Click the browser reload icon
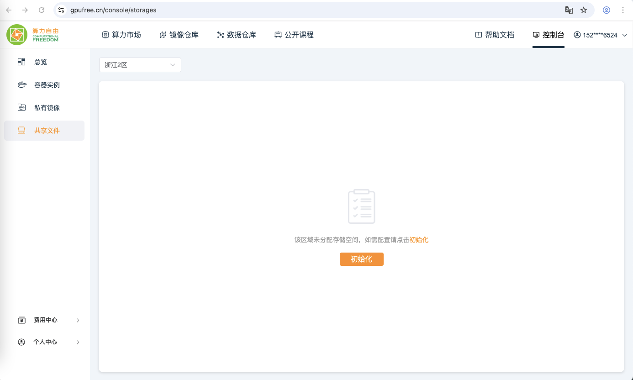The image size is (633, 380). (x=42, y=10)
